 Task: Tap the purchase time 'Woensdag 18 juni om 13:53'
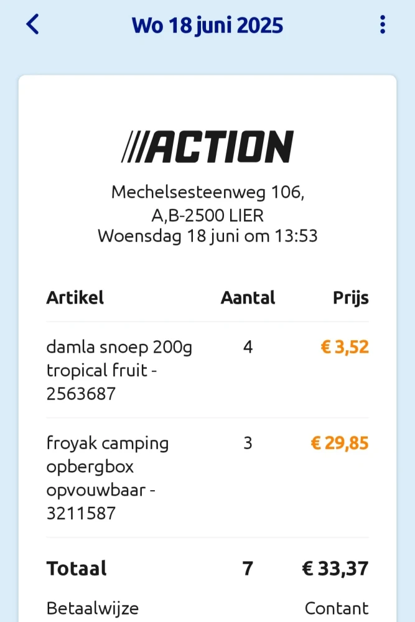pyautogui.click(x=207, y=236)
